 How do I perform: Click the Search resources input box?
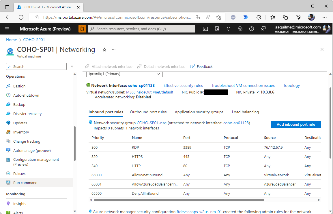[x=141, y=29]
